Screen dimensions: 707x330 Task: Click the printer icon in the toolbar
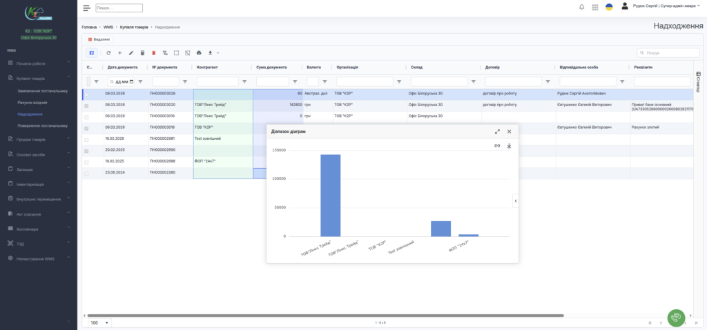click(x=199, y=53)
